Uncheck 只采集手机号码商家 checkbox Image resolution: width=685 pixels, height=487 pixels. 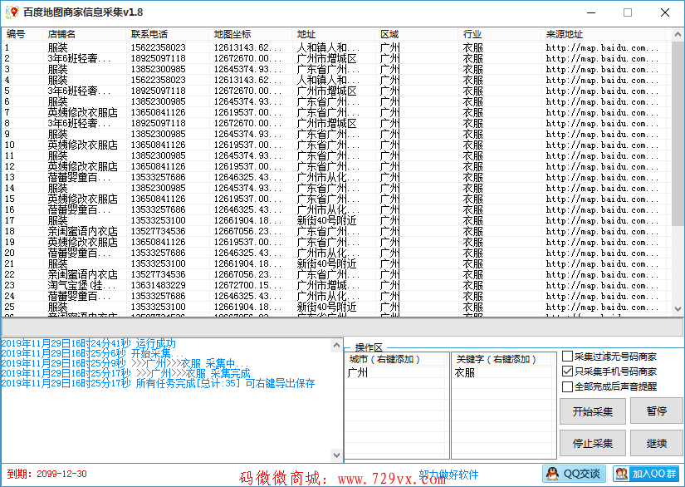pyautogui.click(x=567, y=371)
